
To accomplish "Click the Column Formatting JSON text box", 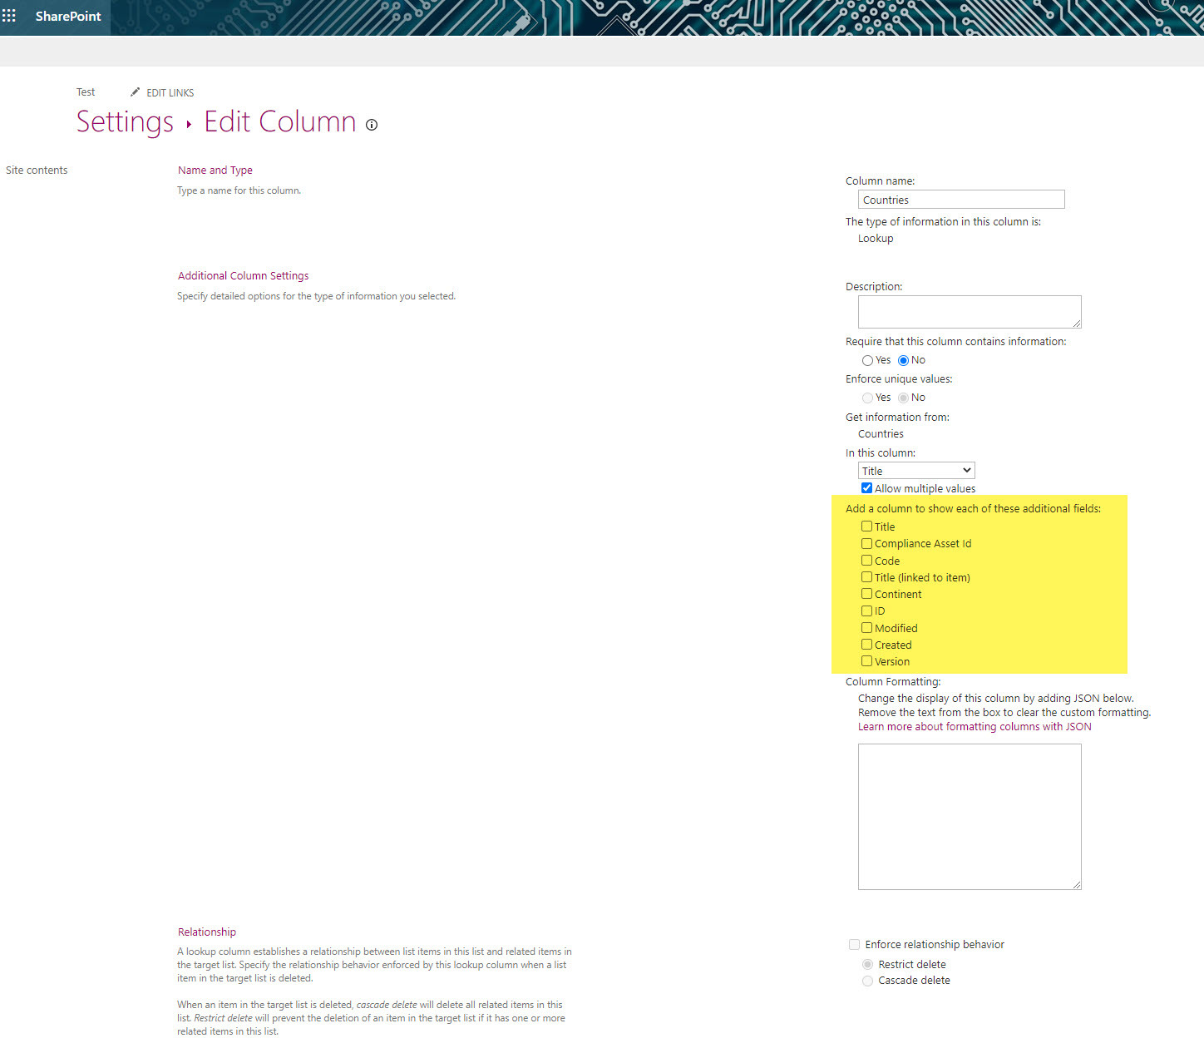I will point(969,816).
